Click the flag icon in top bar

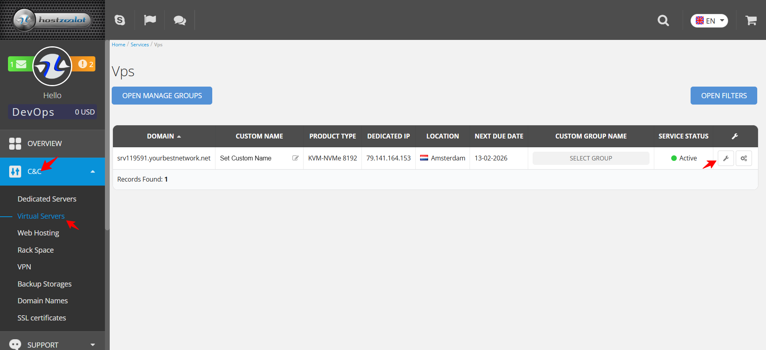(150, 20)
